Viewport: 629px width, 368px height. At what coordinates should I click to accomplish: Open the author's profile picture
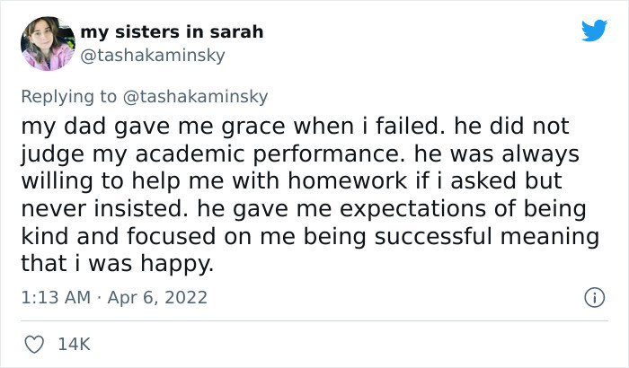47,43
